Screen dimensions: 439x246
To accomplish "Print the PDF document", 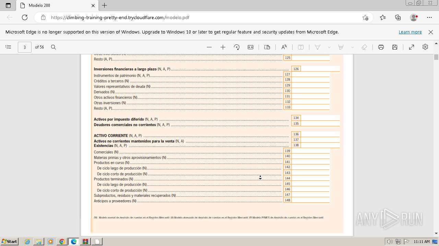I will (x=381, y=47).
